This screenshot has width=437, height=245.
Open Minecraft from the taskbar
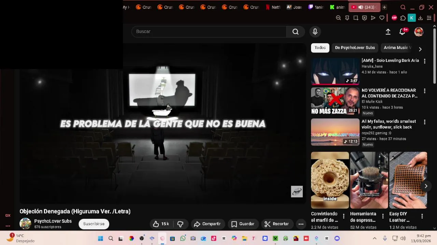pyautogui.click(x=275, y=239)
